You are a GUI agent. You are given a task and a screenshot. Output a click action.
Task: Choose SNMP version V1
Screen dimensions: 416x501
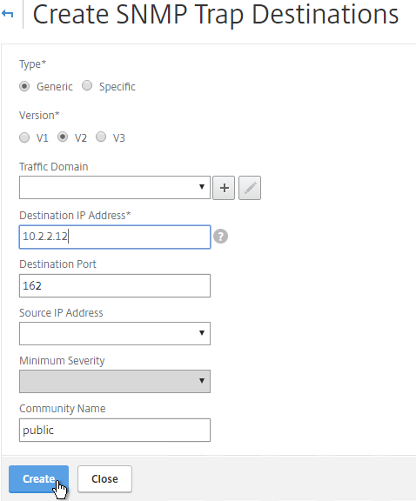pos(24,137)
